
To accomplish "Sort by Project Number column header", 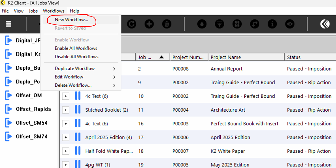I will coord(189,57).
